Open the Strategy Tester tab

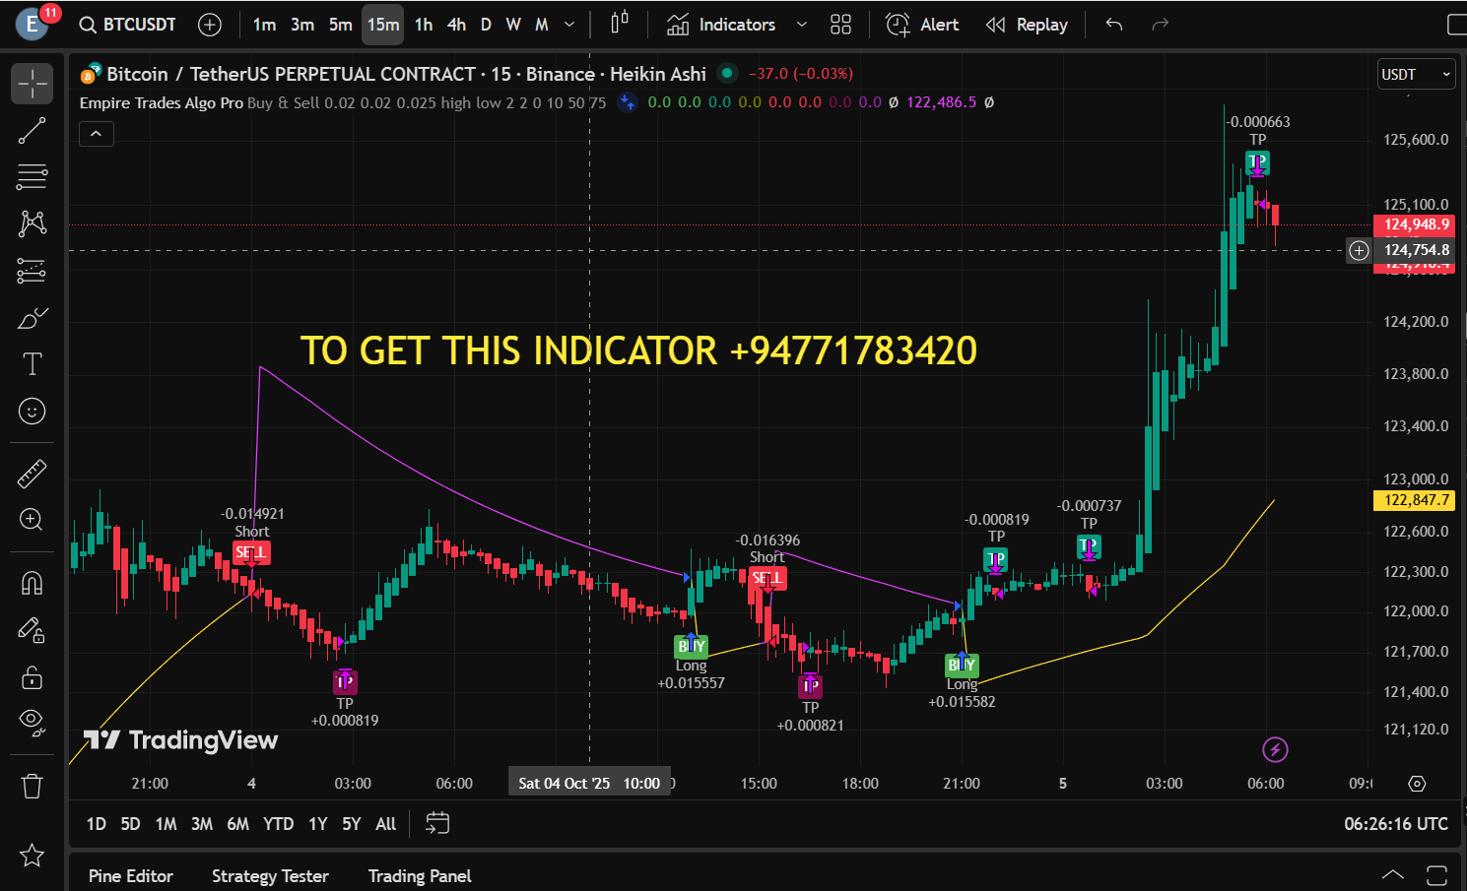[x=270, y=876]
